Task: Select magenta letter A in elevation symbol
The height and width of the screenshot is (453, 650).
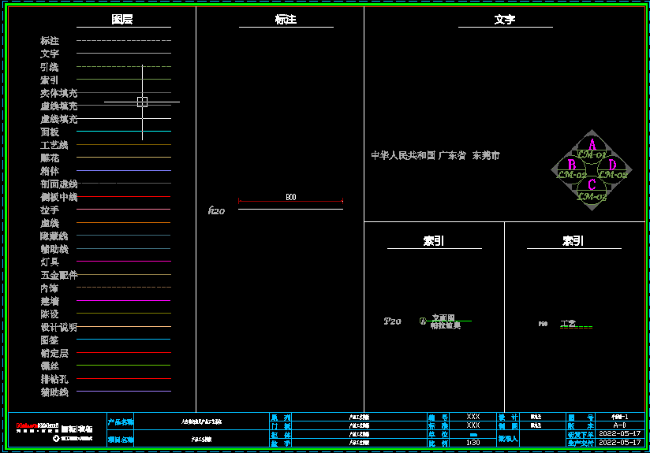Action: [592, 144]
